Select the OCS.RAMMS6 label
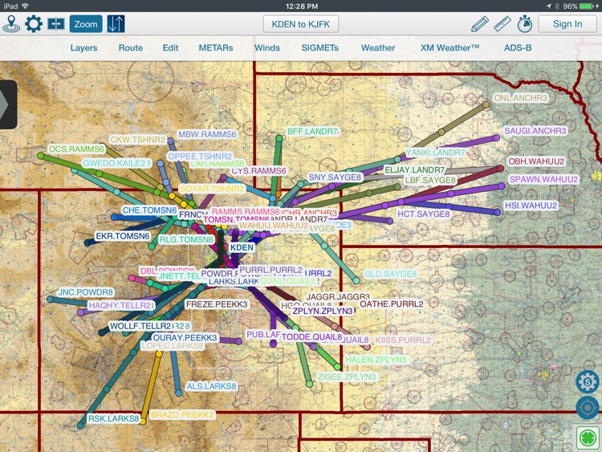602x452 pixels. [x=76, y=149]
